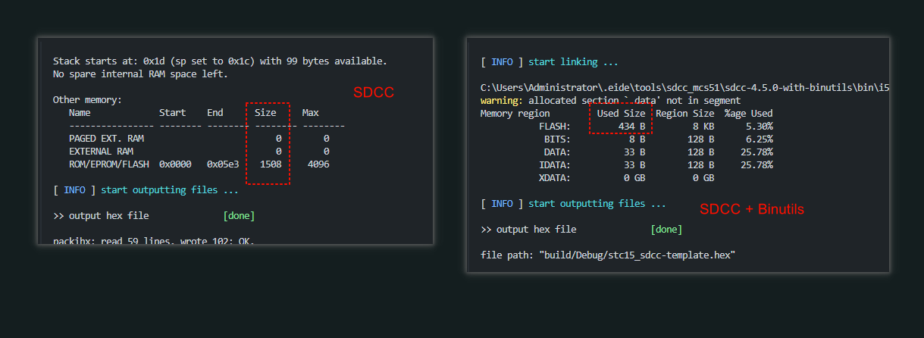This screenshot has height=338, width=924.
Task: Click the 'FLASH:' region label
Action: tap(555, 127)
